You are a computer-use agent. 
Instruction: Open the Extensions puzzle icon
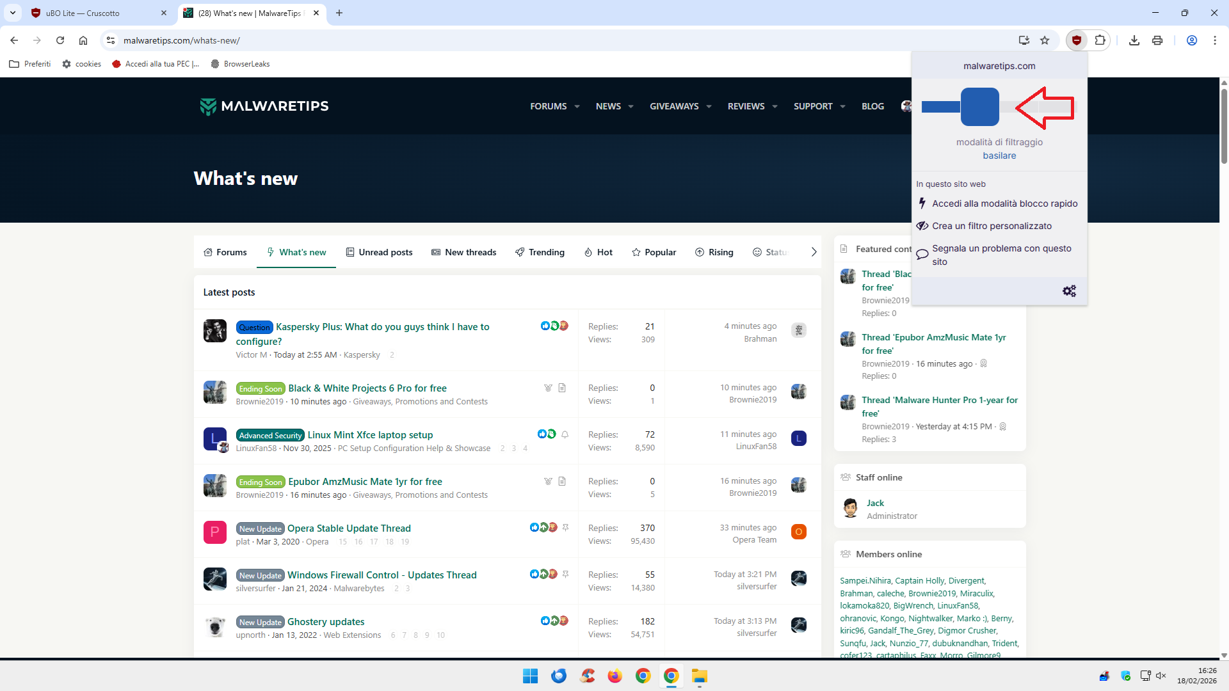click(1100, 40)
